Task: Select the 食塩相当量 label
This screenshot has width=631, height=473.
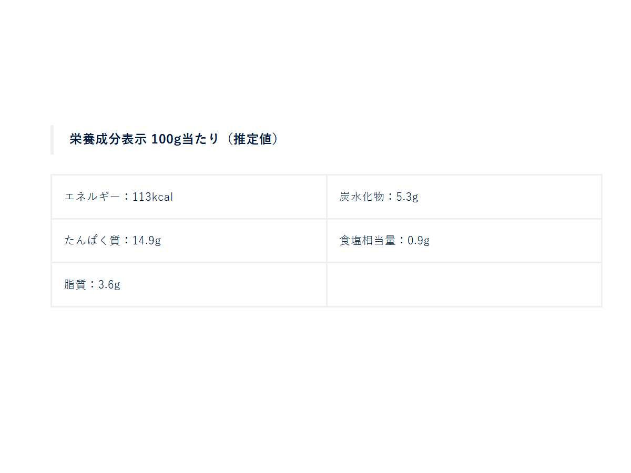Action: 367,241
